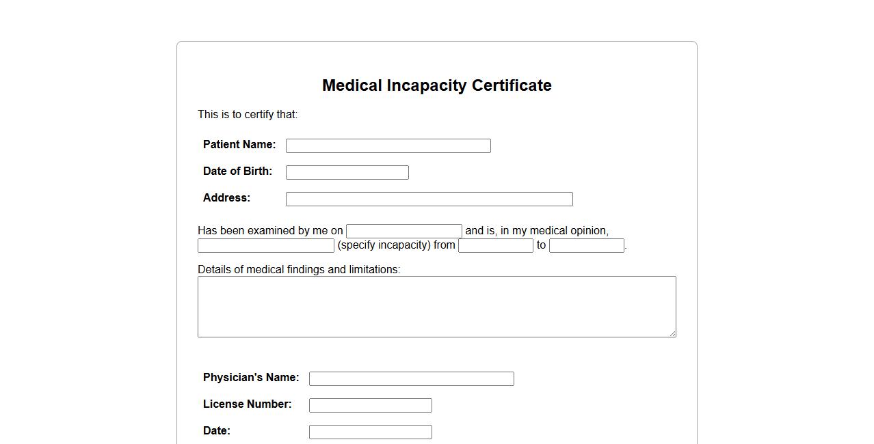Select the incapacity "to" date field
874x444 pixels.
click(586, 245)
